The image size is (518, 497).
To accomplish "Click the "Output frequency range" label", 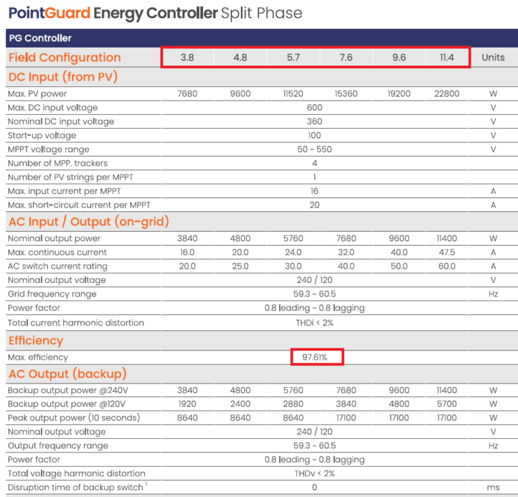I will point(58,446).
